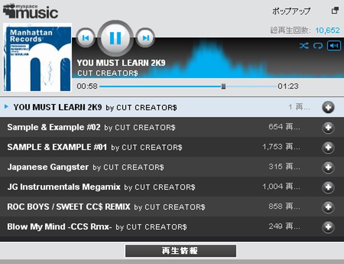This screenshot has height=264, width=344.
Task: Toggle the volume speaker button
Action: 334,46
